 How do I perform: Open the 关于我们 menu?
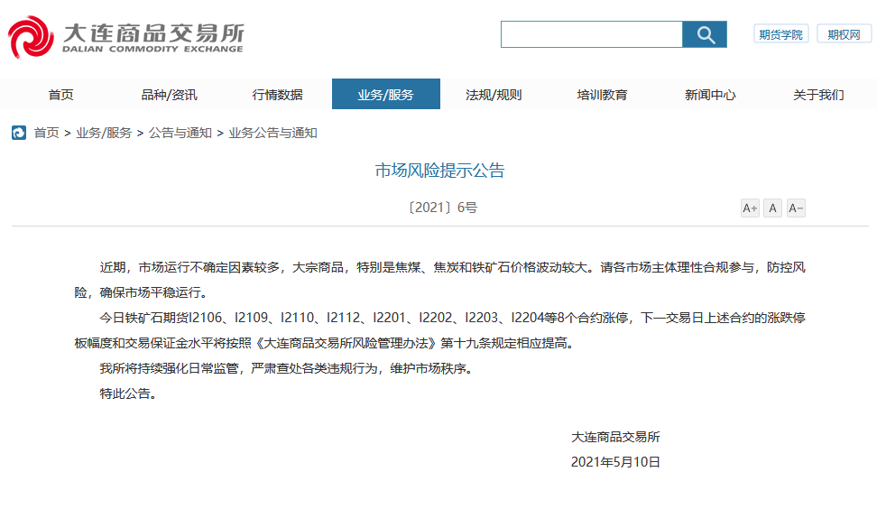(x=819, y=95)
